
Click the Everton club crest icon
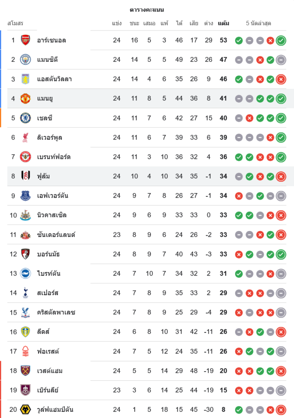26,196
